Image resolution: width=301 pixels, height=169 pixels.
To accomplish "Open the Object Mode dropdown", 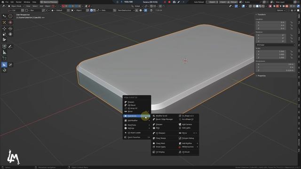I will click(x=16, y=6).
